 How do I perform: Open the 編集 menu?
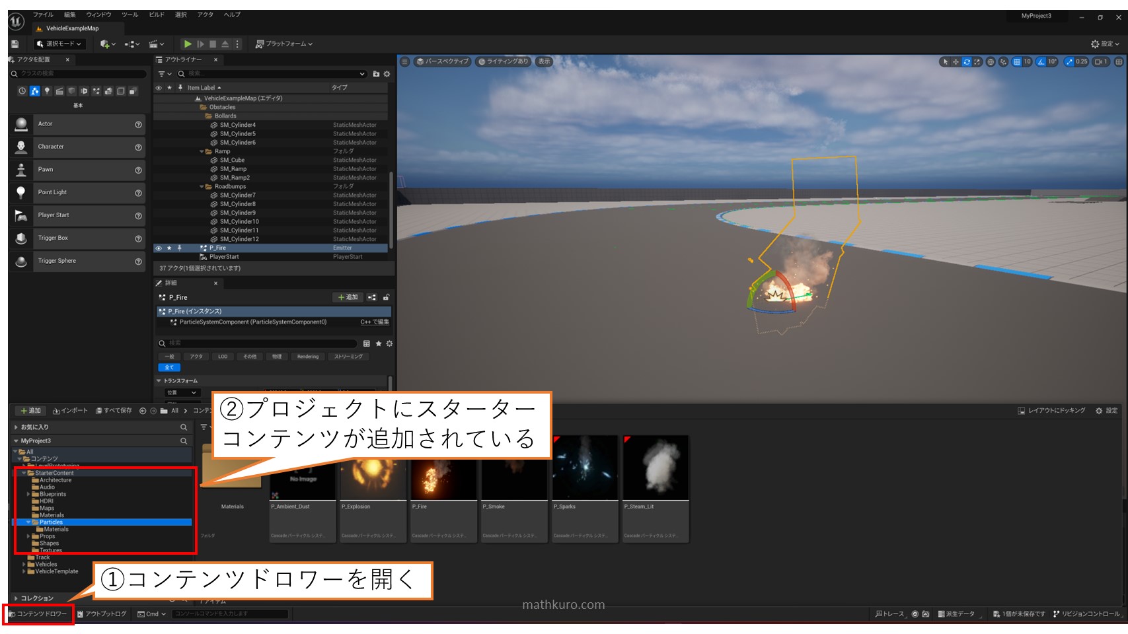click(x=70, y=15)
